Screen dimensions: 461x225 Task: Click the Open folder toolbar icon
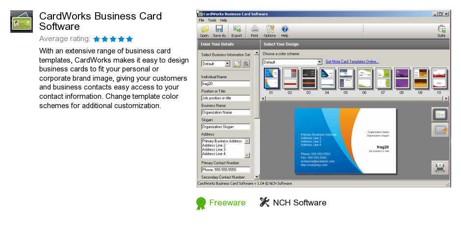click(205, 29)
